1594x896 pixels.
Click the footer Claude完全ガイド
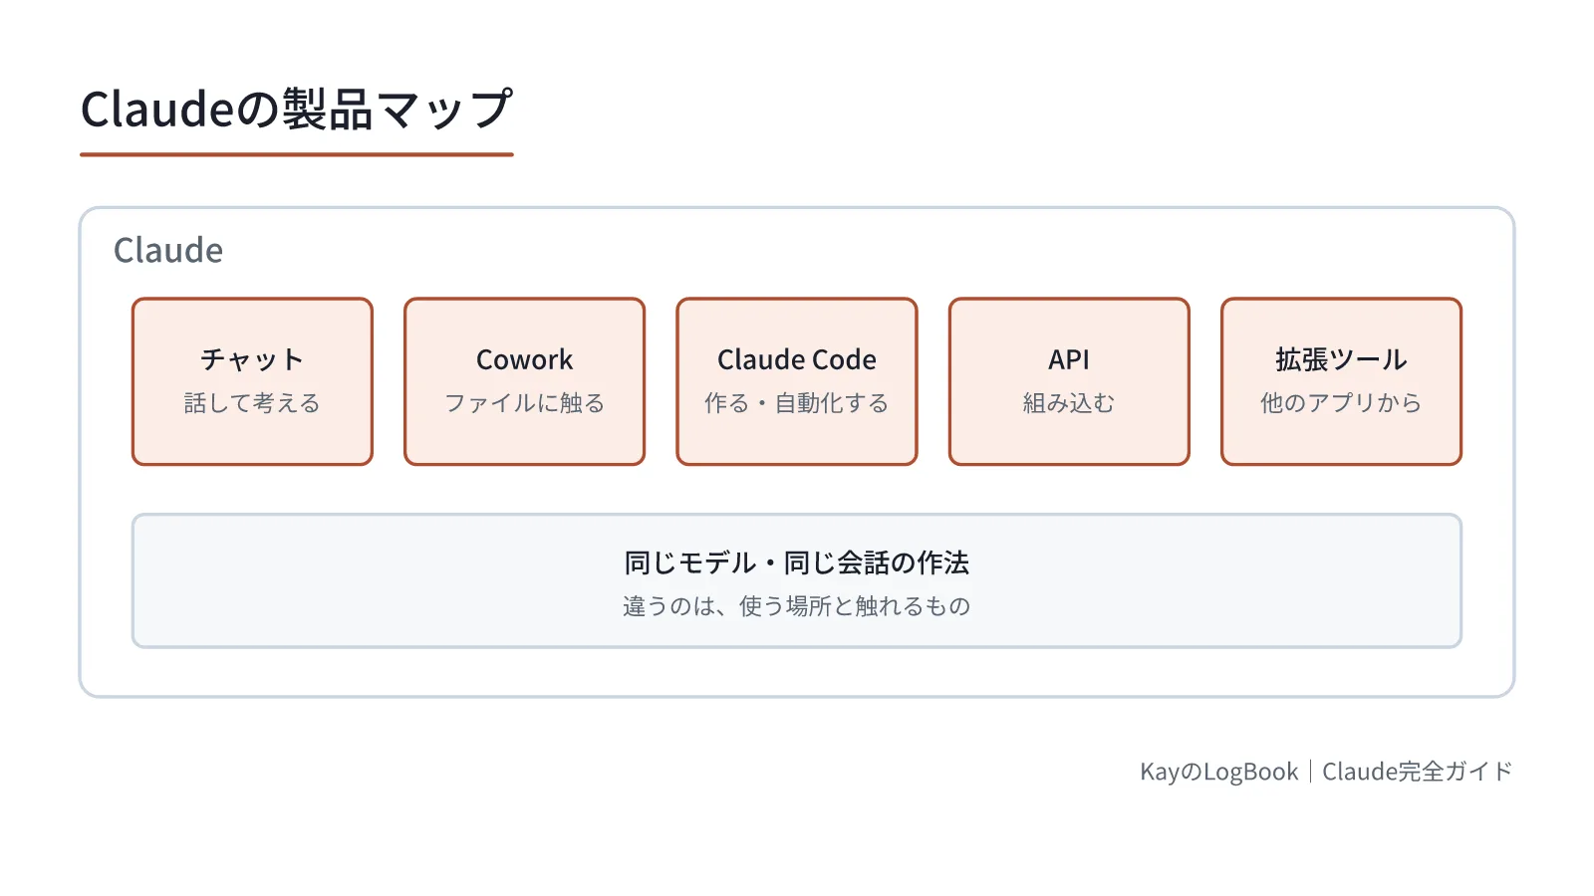[x=1418, y=772]
